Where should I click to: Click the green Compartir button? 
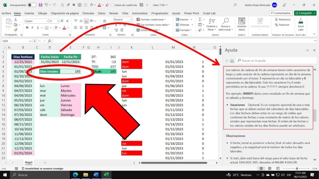click(x=305, y=13)
